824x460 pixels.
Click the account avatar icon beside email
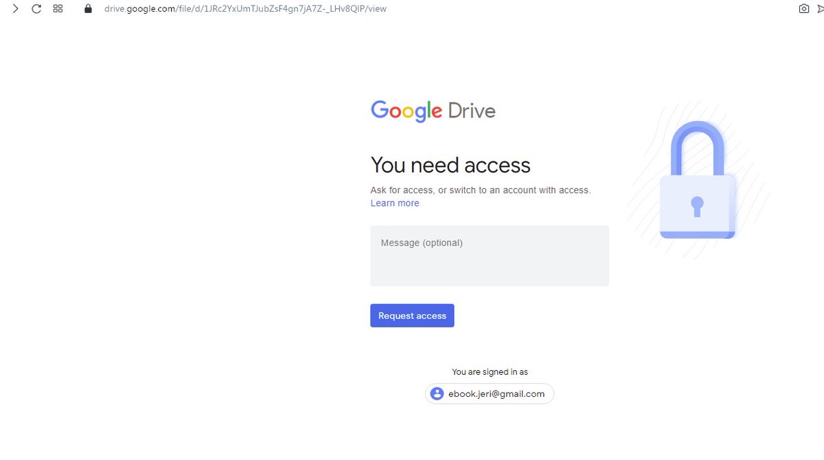[437, 394]
